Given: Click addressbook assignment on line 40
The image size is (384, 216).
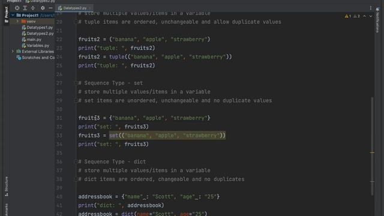Looking at the screenshot, I should 149,197.
